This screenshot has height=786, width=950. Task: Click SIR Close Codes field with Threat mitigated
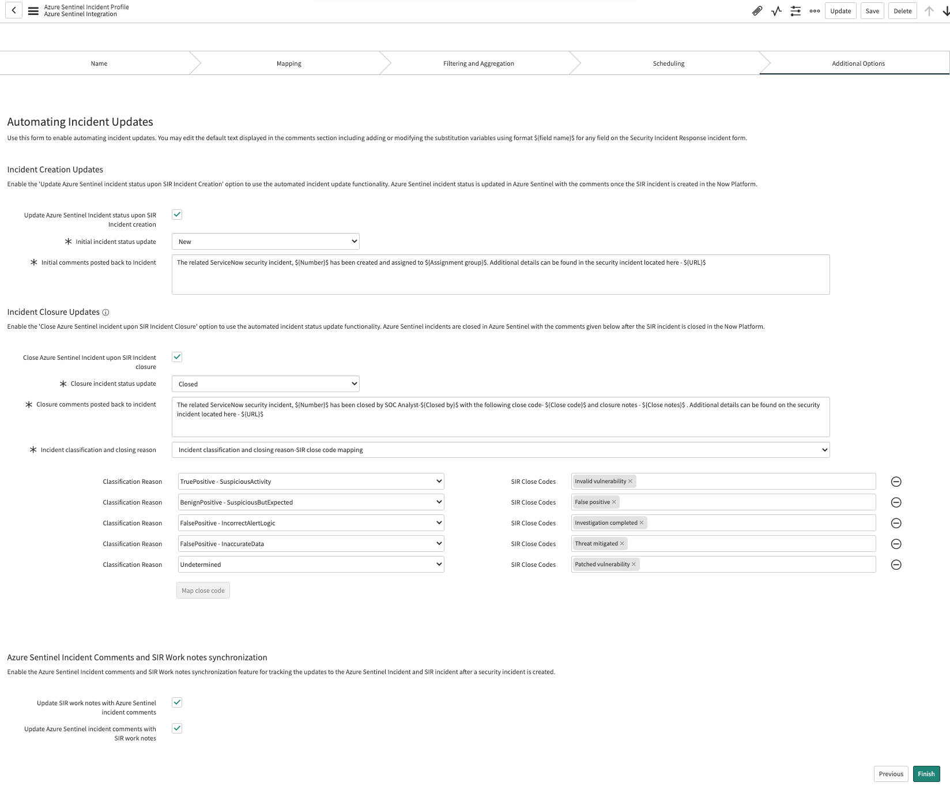pyautogui.click(x=723, y=544)
